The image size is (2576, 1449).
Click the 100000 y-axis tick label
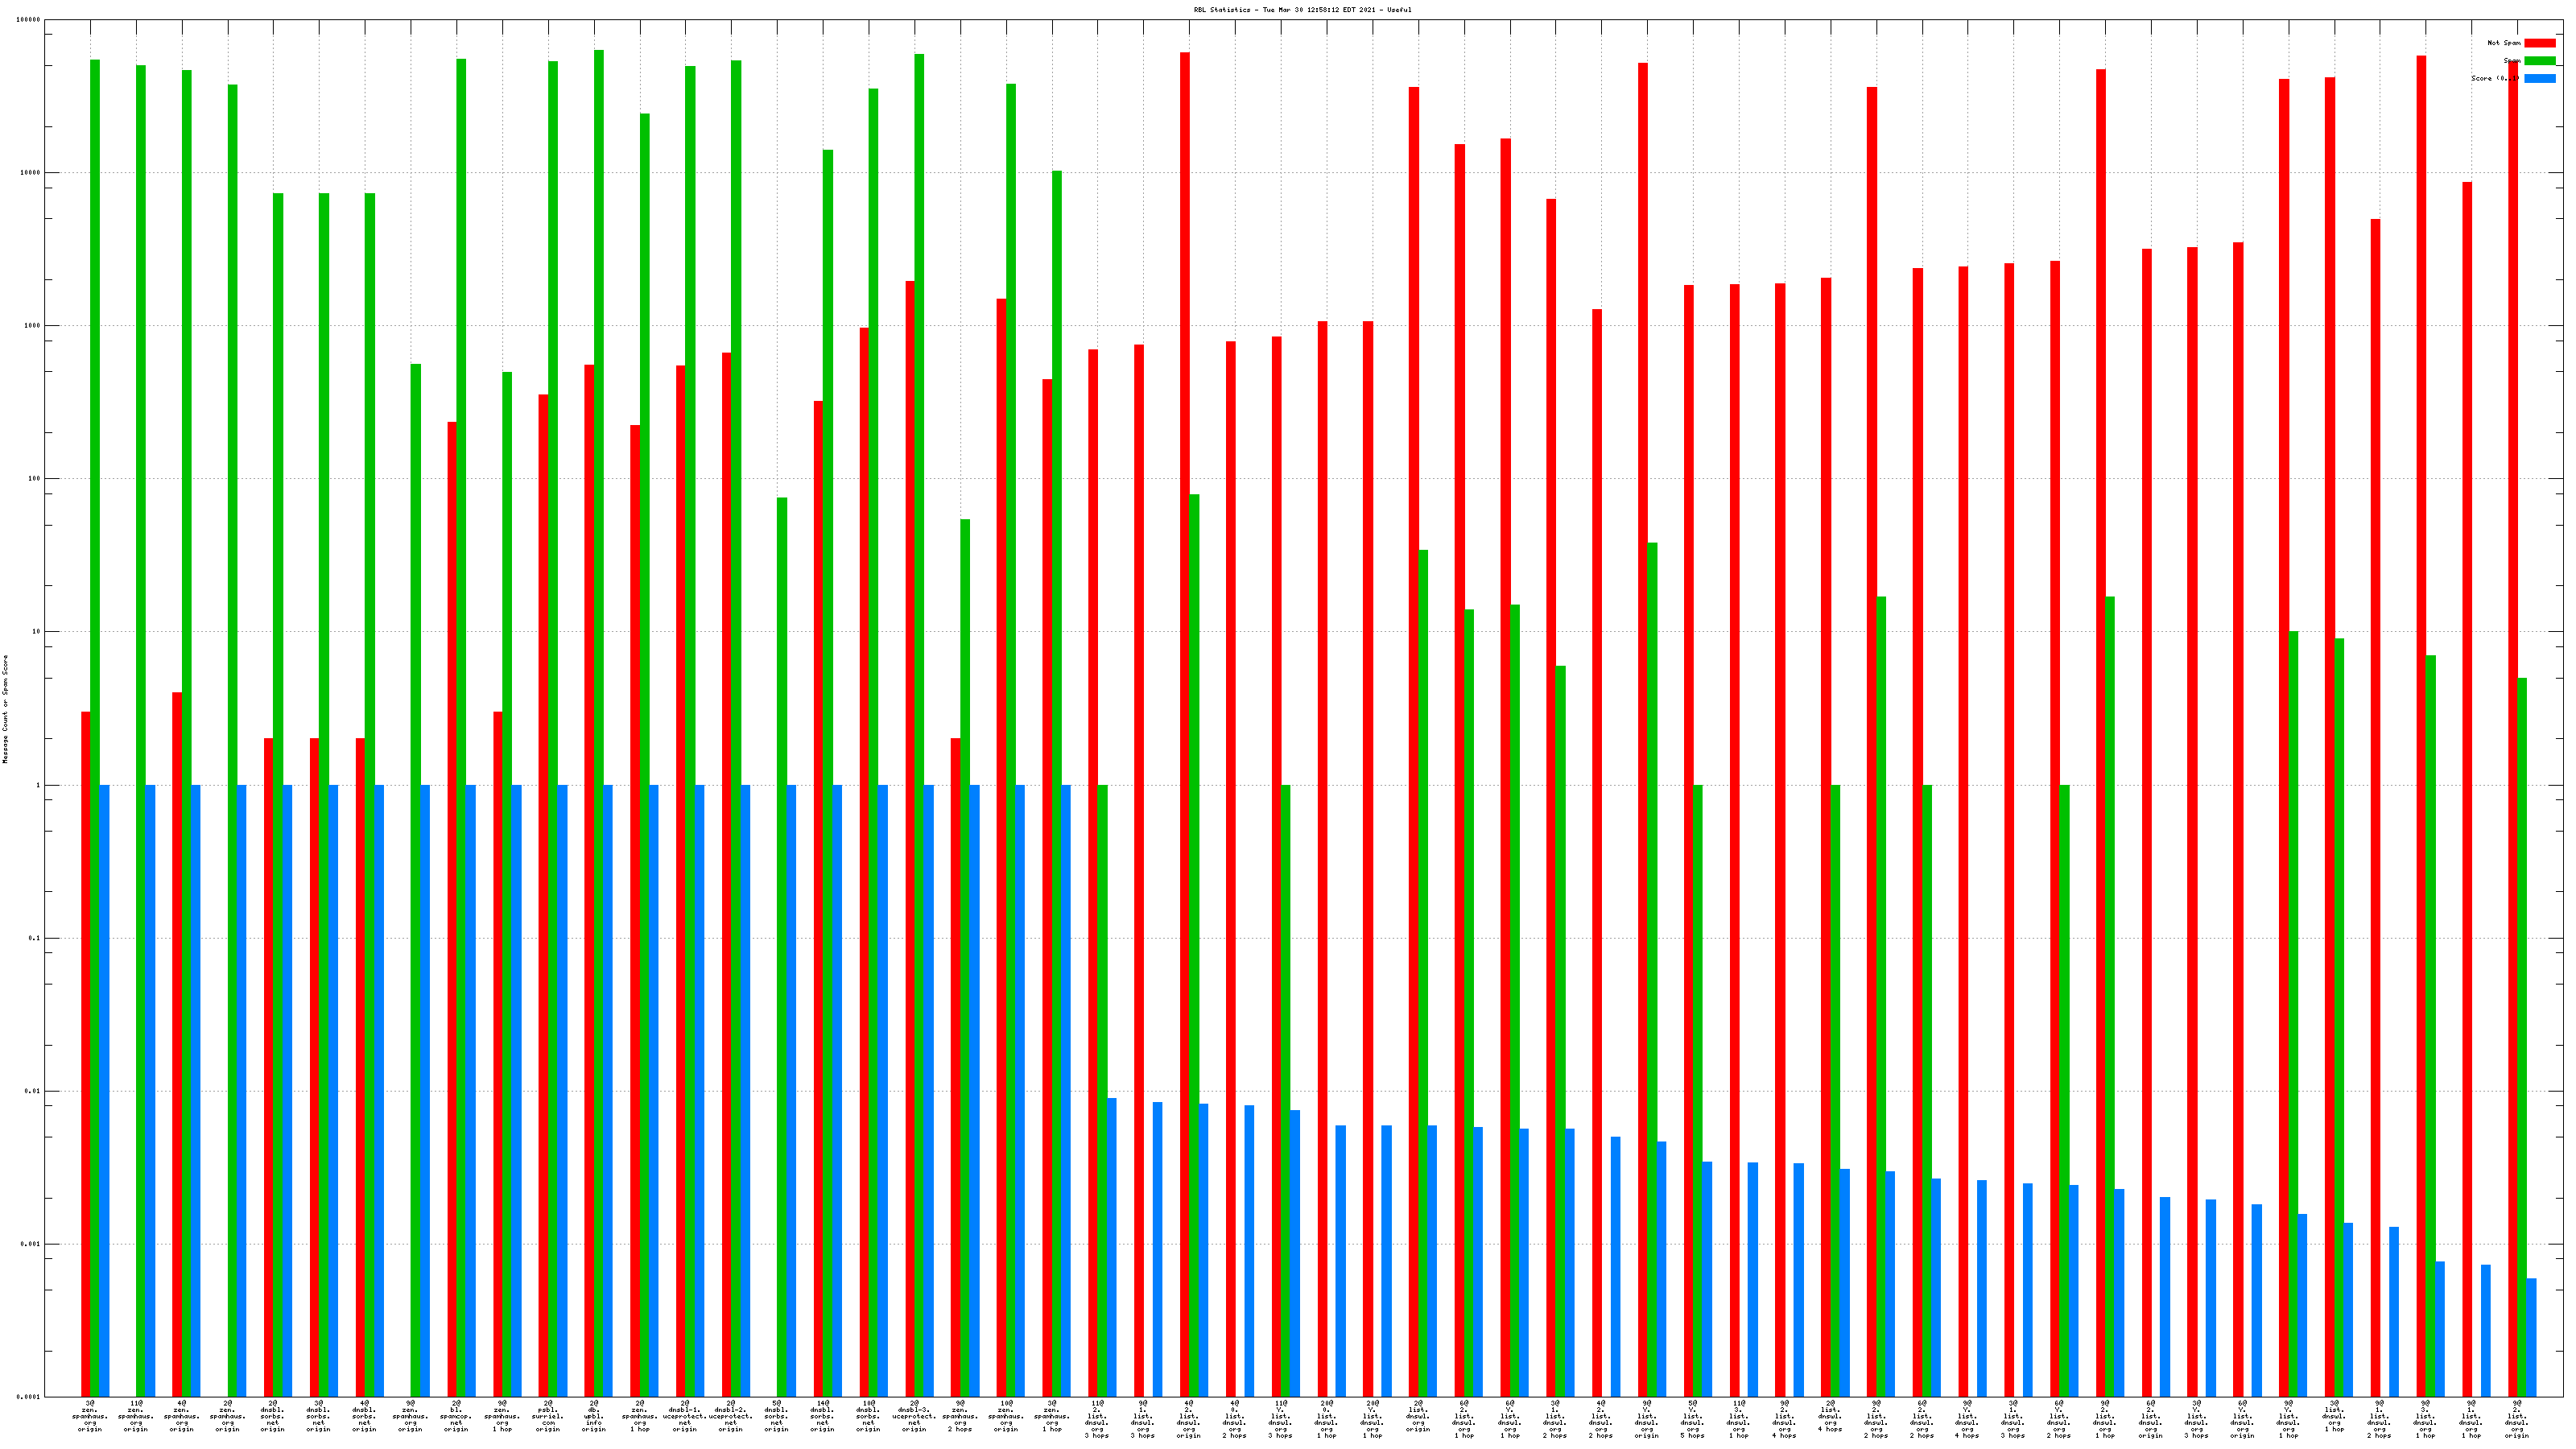point(29,20)
